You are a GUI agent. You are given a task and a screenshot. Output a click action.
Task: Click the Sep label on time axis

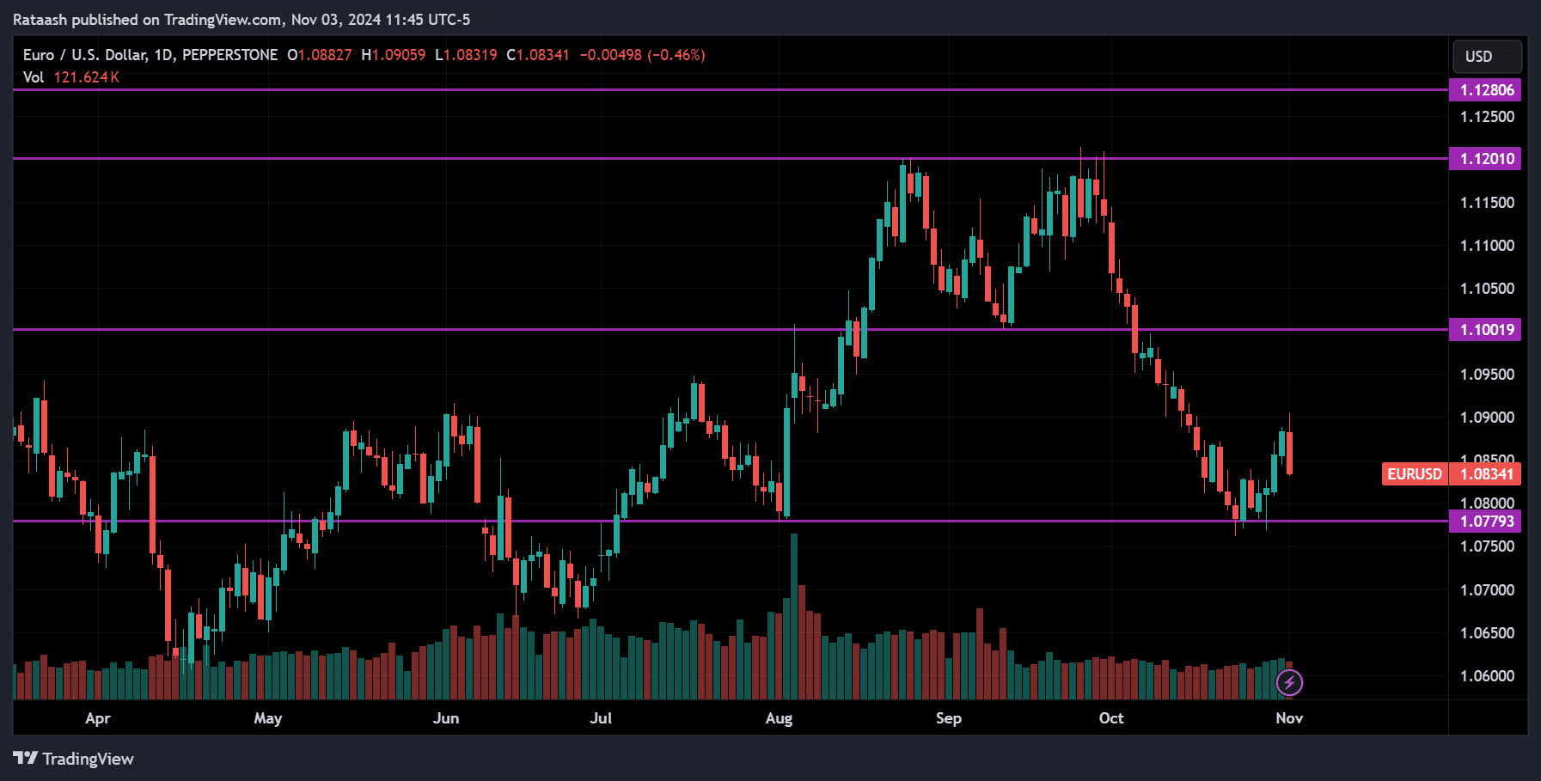point(949,718)
